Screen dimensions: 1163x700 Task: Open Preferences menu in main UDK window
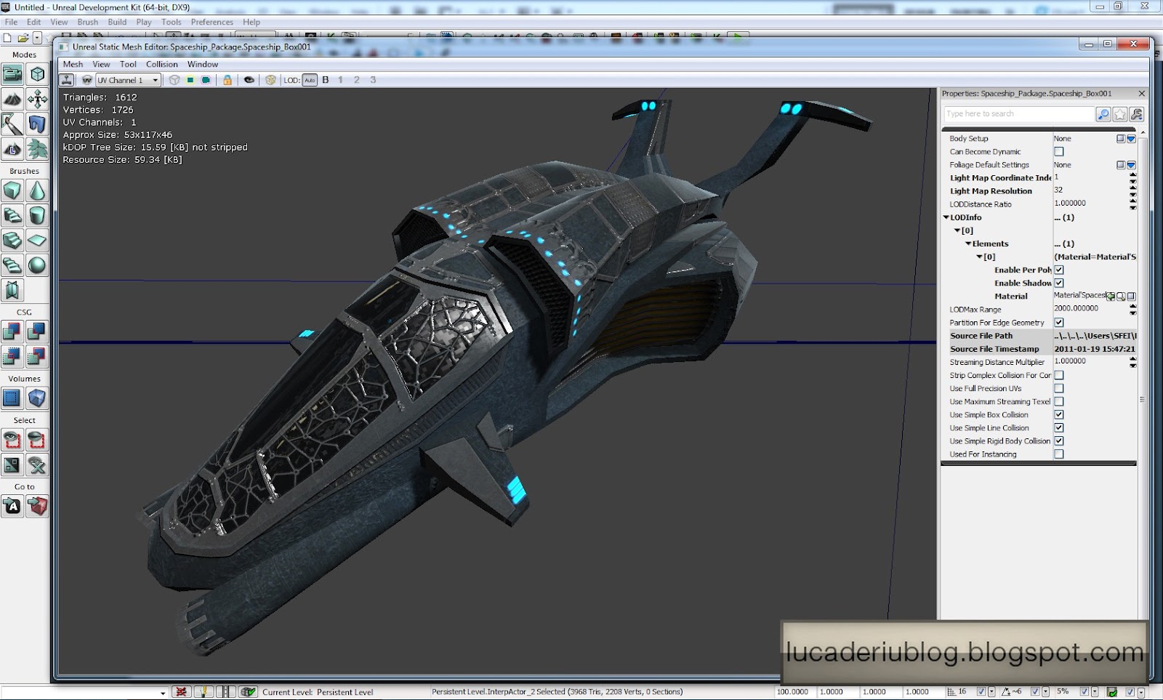212,22
